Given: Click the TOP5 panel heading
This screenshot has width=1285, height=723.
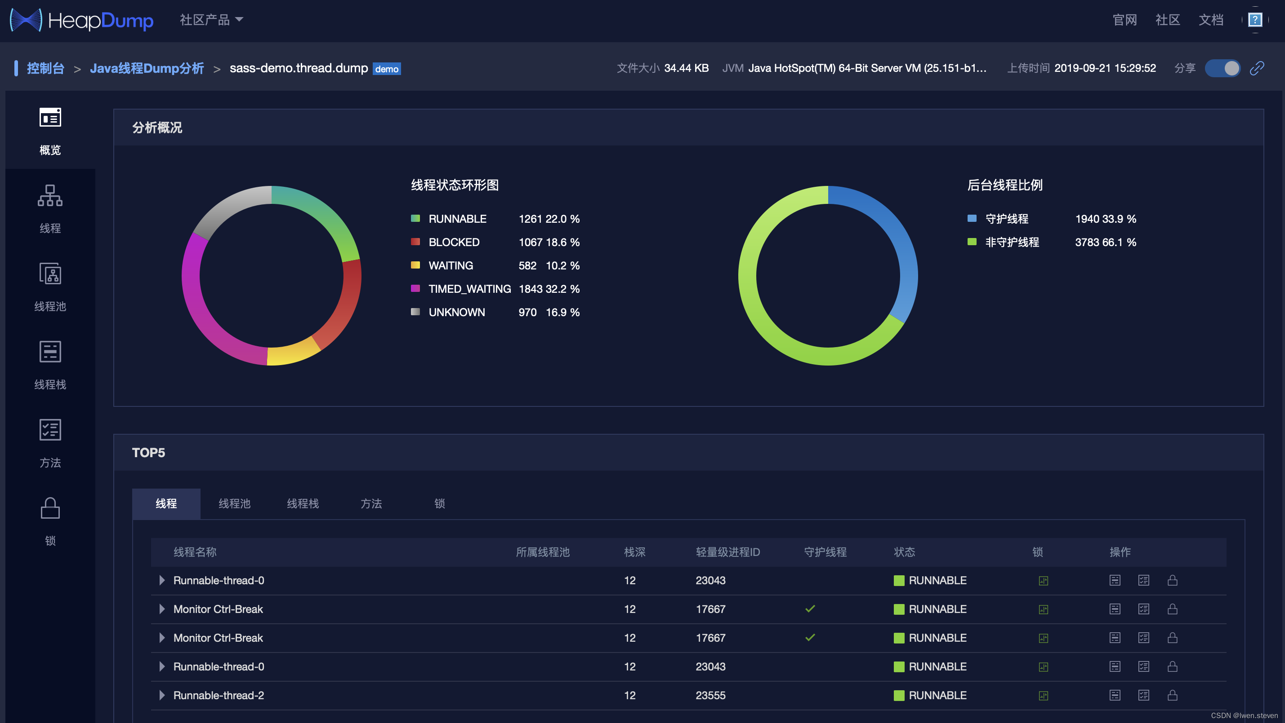Looking at the screenshot, I should click(x=148, y=452).
